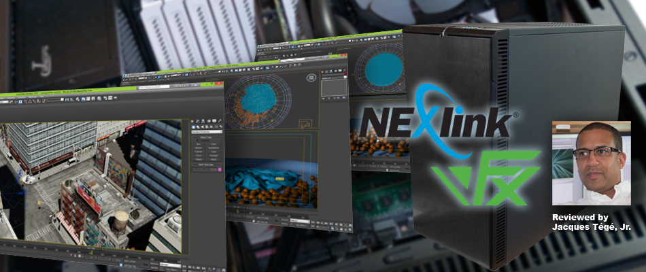This screenshot has width=646, height=272.
Task: Click the Plane primitive button
Action: [214, 159]
